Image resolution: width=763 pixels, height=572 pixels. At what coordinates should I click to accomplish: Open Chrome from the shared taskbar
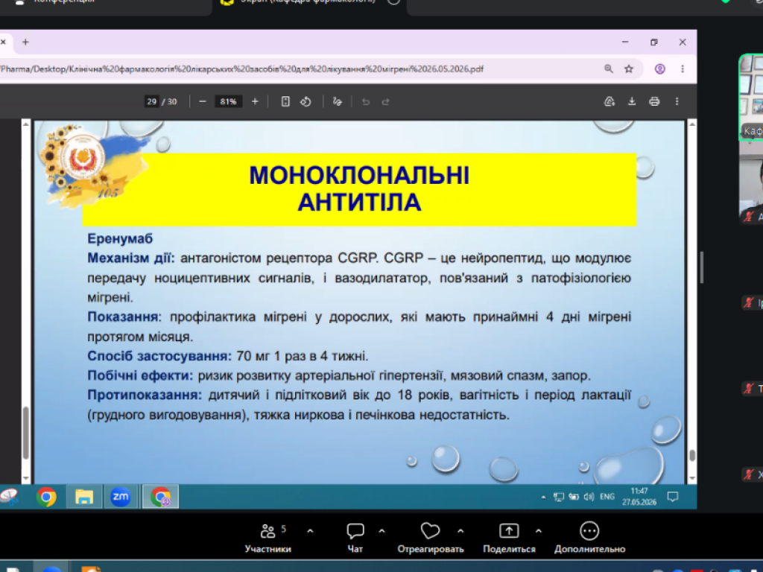tap(46, 497)
